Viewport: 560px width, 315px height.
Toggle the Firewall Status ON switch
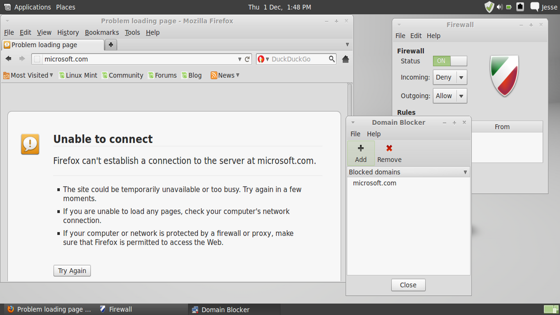coord(450,61)
